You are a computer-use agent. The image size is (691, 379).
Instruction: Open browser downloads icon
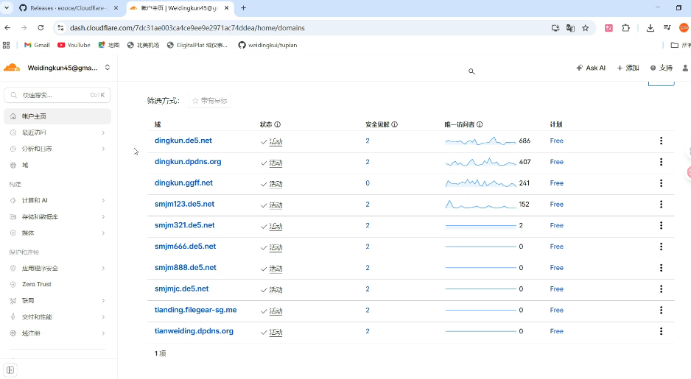(650, 28)
